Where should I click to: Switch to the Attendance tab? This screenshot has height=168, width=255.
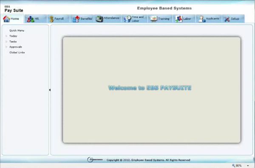(x=108, y=19)
